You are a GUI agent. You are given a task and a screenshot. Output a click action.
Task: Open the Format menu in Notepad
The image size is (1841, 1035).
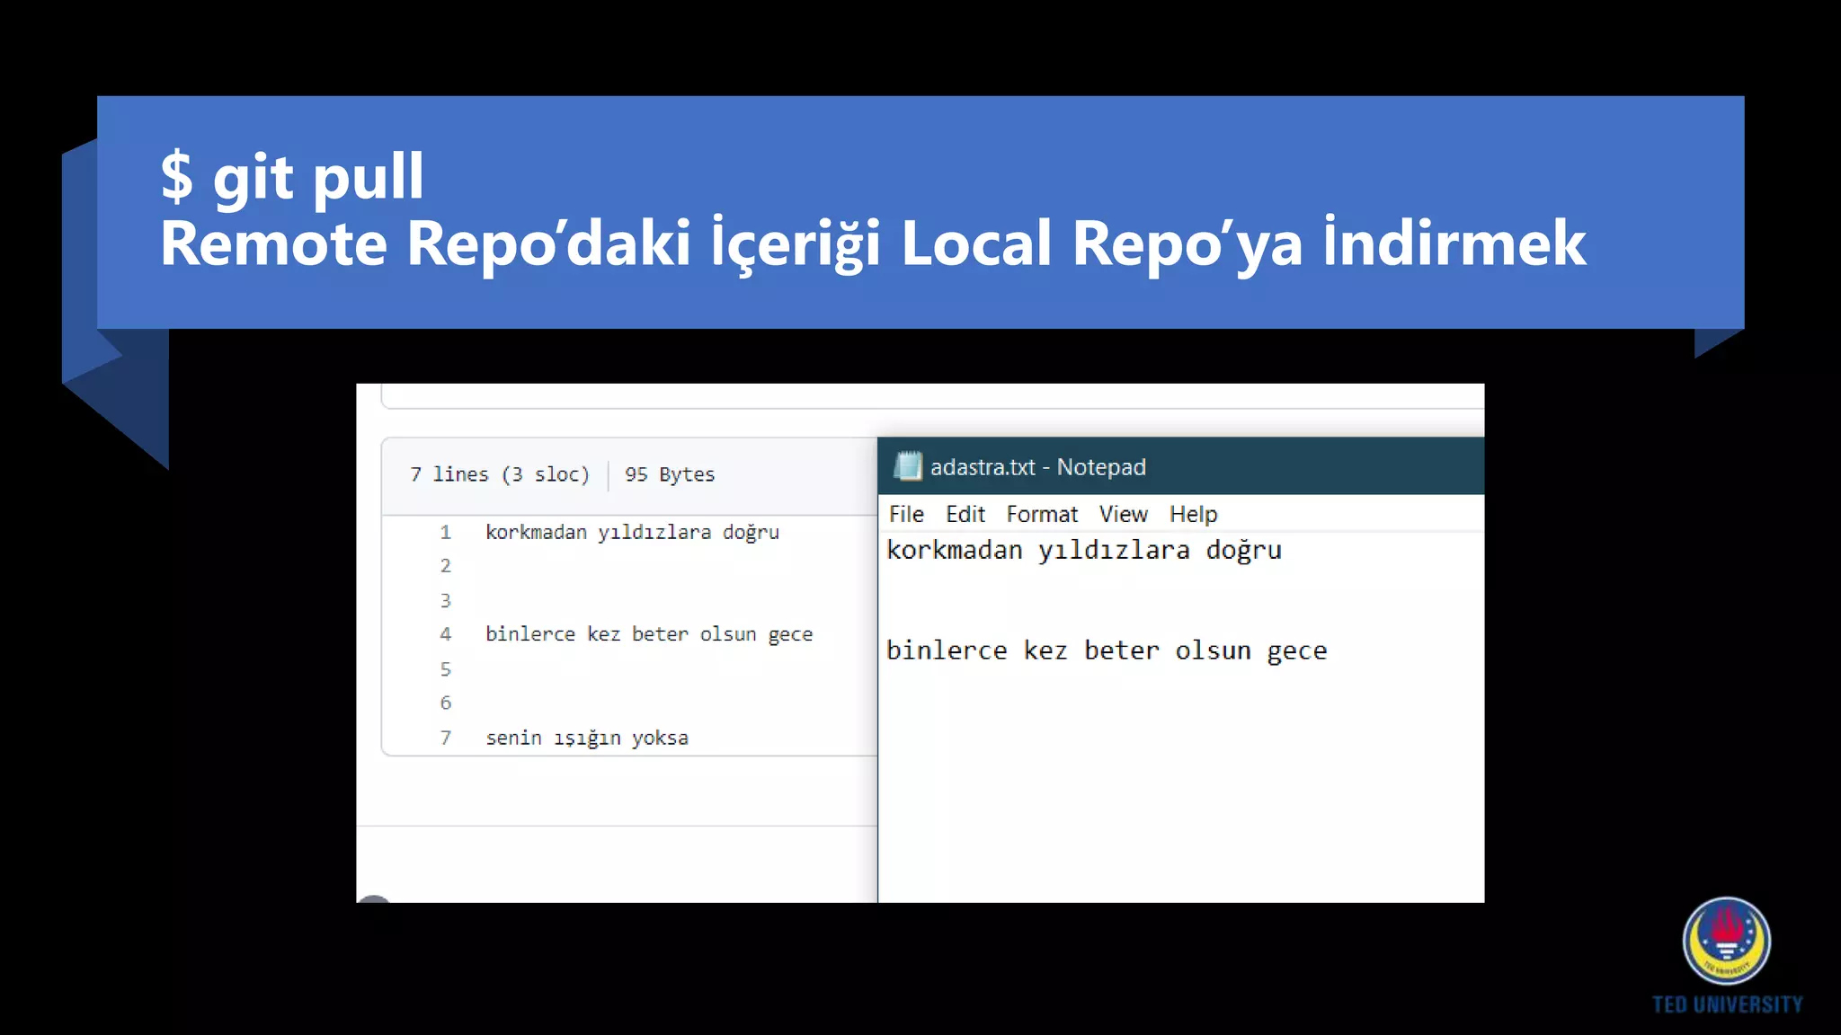pos(1042,514)
